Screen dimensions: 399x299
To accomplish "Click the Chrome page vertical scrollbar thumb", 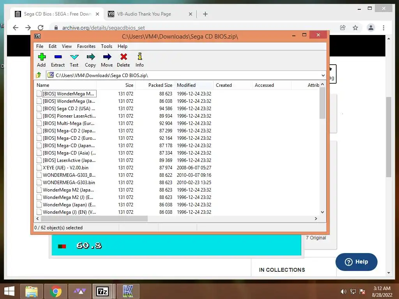I will (388, 137).
